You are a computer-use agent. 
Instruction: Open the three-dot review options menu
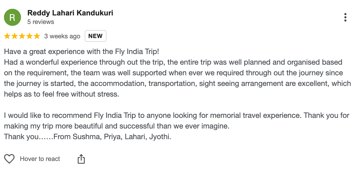click(x=345, y=17)
